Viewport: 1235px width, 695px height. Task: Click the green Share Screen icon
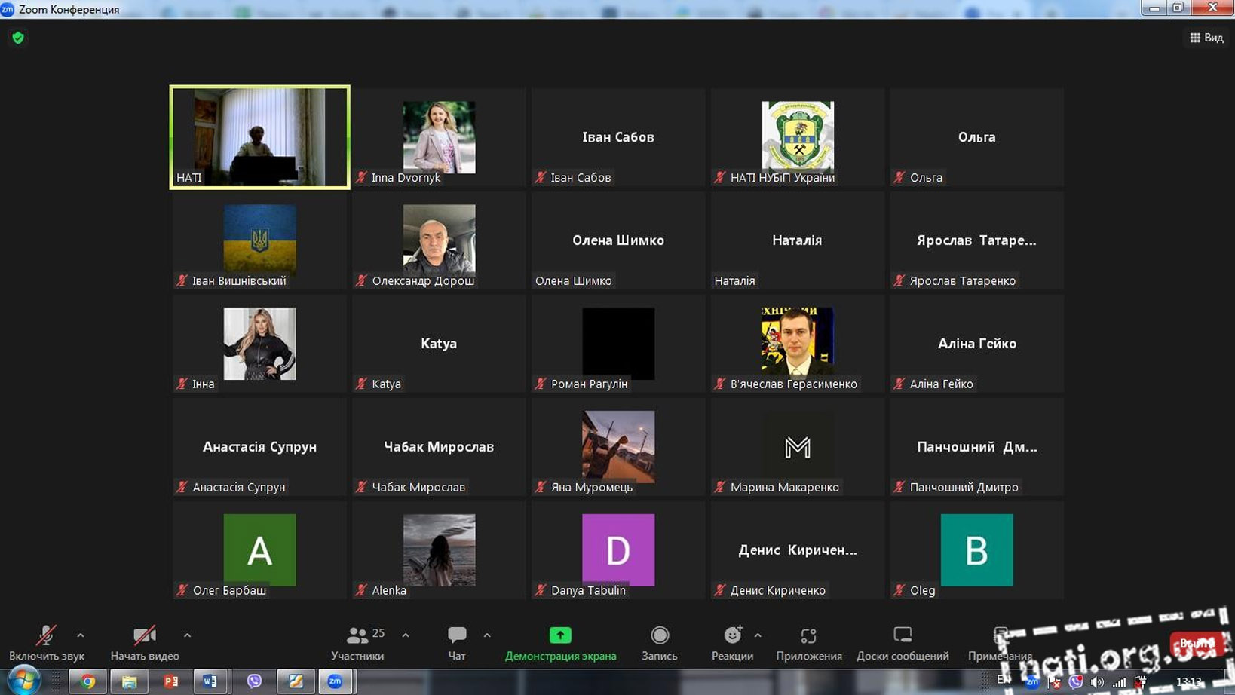click(560, 636)
